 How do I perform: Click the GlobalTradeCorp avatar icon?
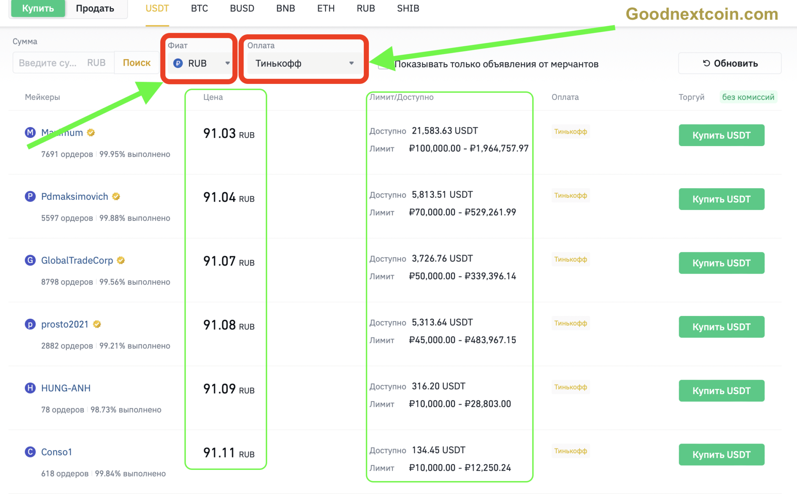30,260
